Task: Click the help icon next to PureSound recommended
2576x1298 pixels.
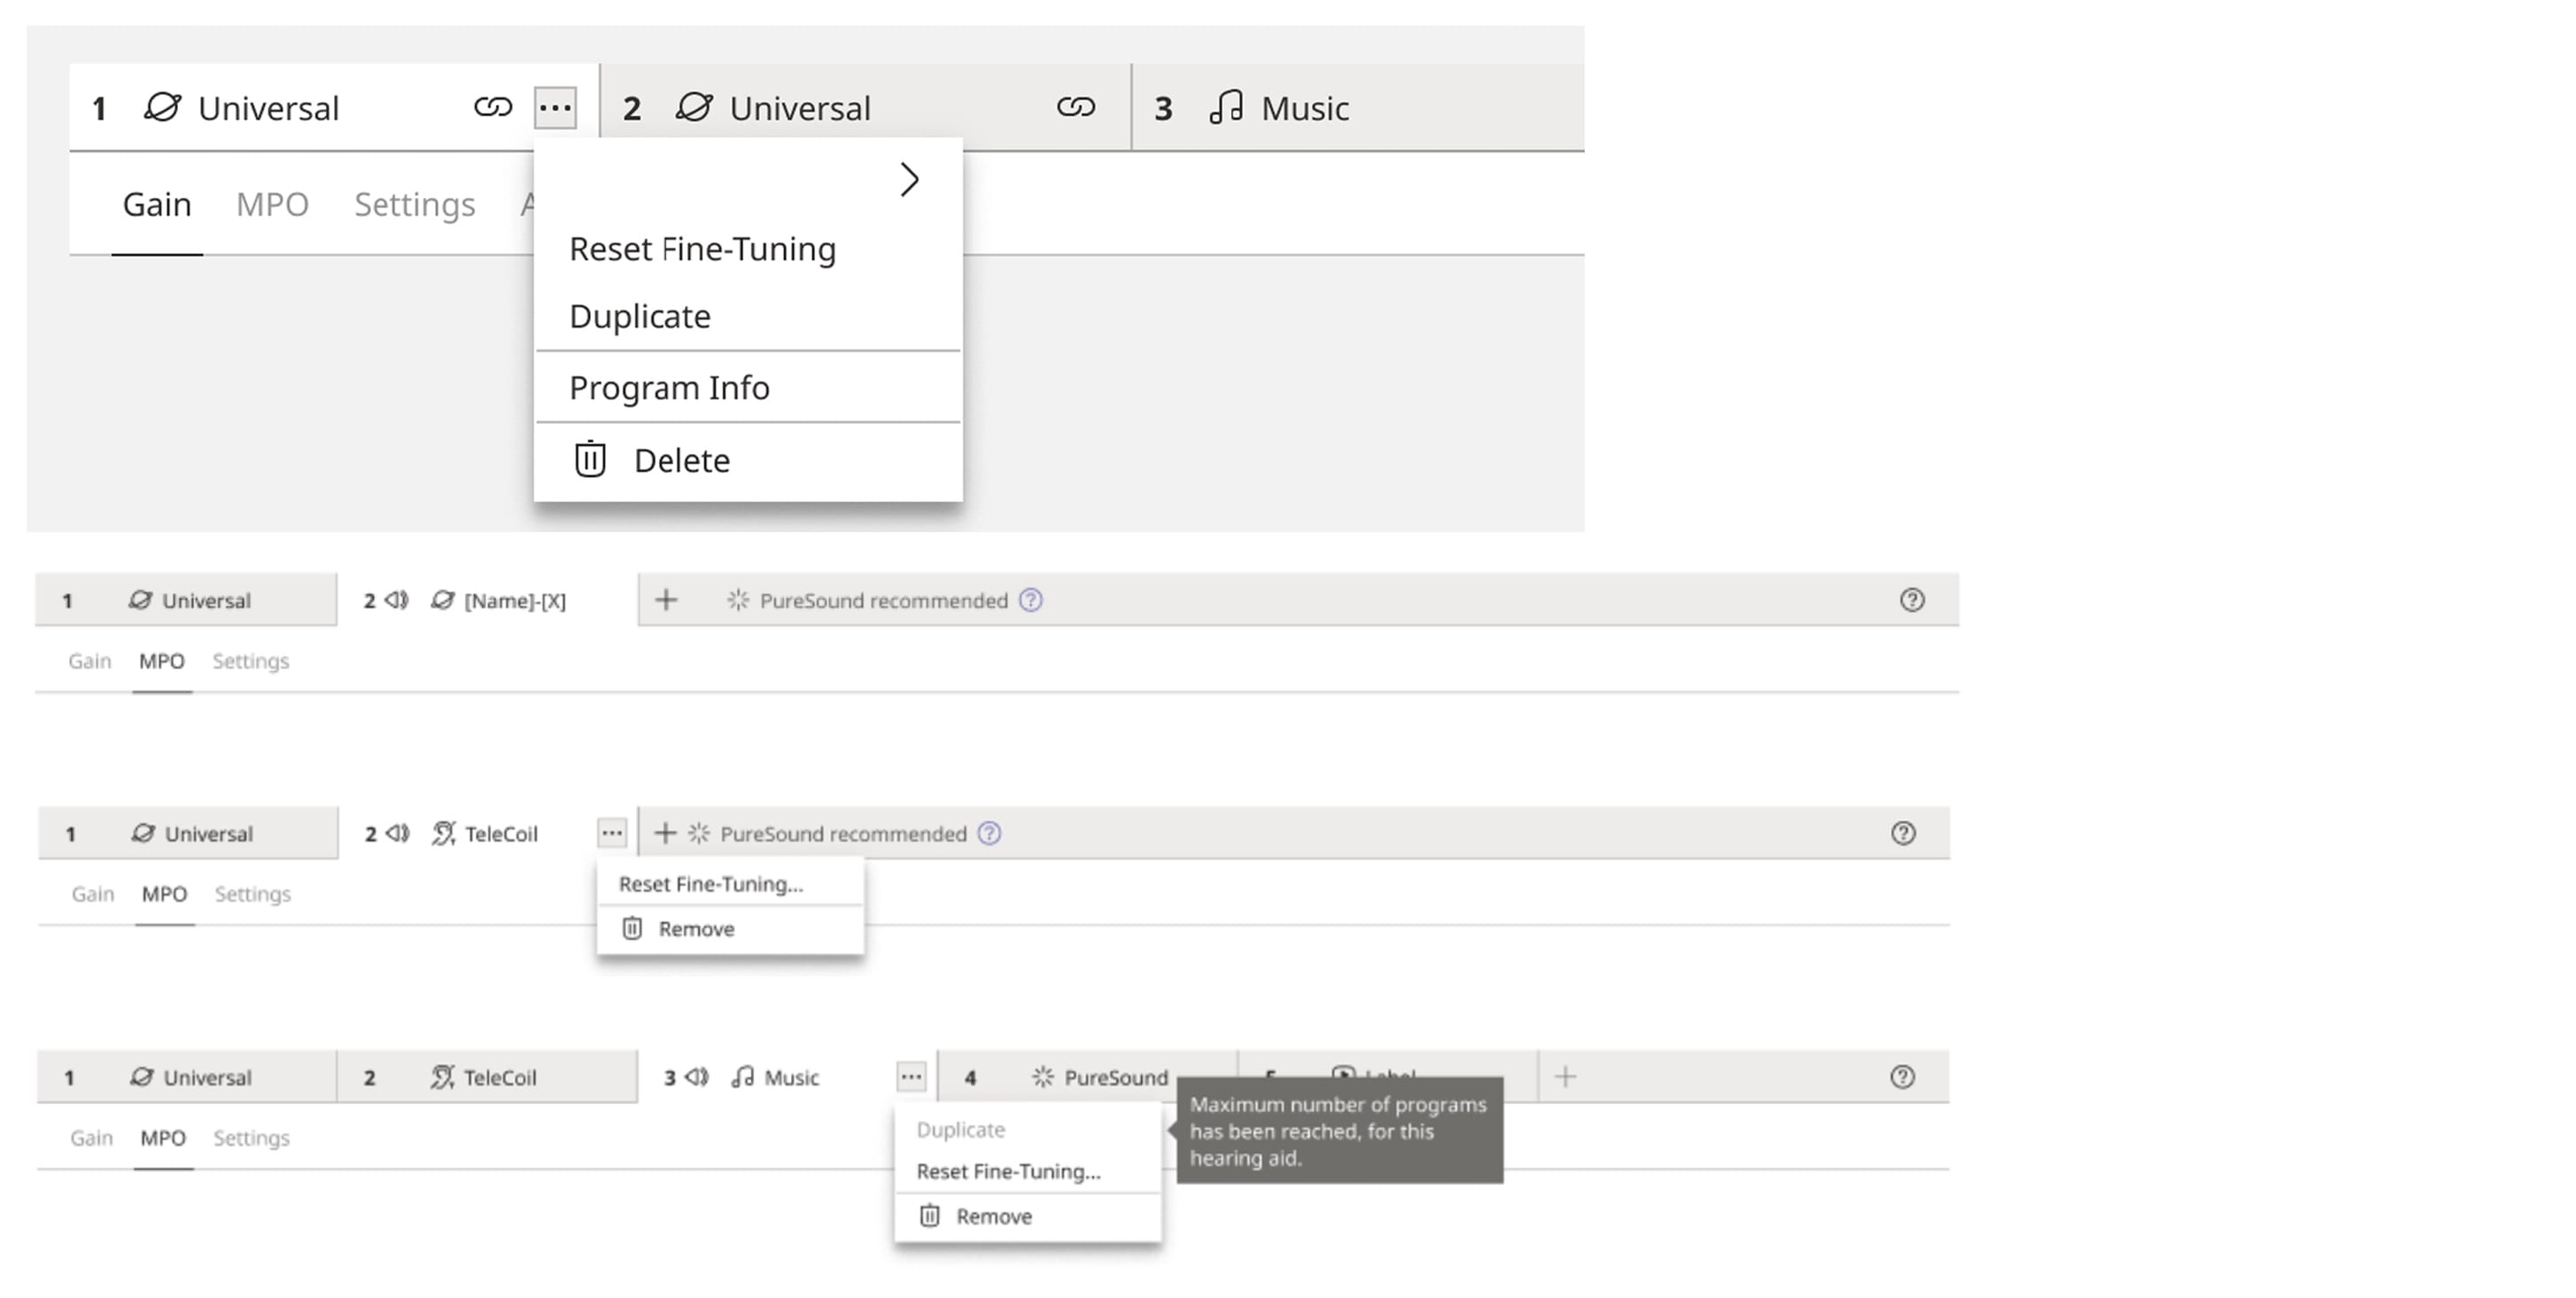Action: point(1030,600)
